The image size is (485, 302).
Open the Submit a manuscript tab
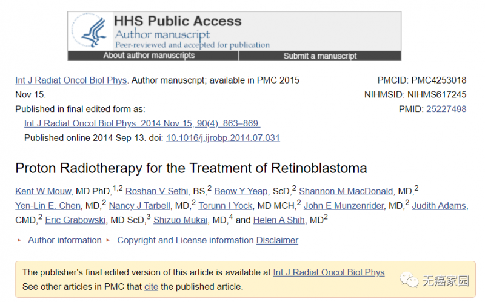click(x=320, y=56)
